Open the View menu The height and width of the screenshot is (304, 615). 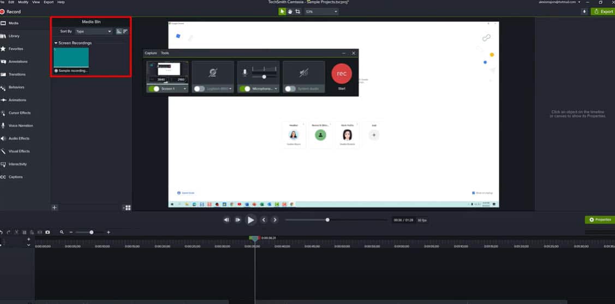click(36, 2)
